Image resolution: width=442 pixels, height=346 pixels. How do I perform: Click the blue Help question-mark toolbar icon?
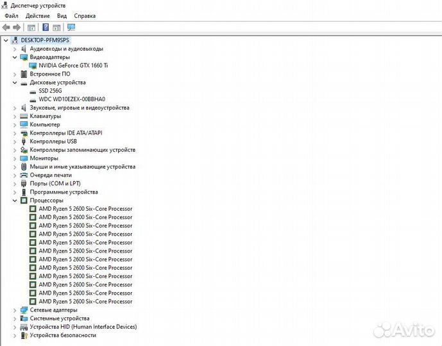coord(46,28)
